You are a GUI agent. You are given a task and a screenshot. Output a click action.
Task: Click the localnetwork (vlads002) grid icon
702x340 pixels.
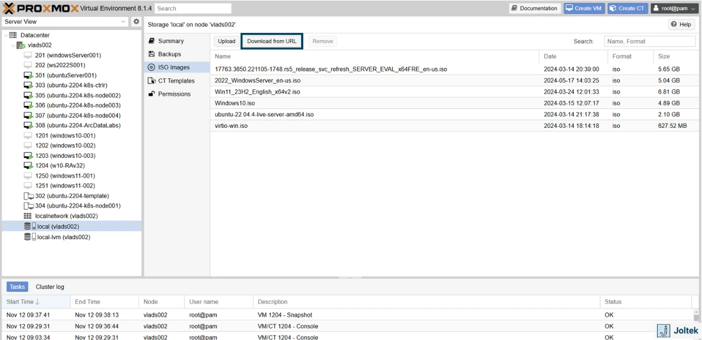(28, 216)
